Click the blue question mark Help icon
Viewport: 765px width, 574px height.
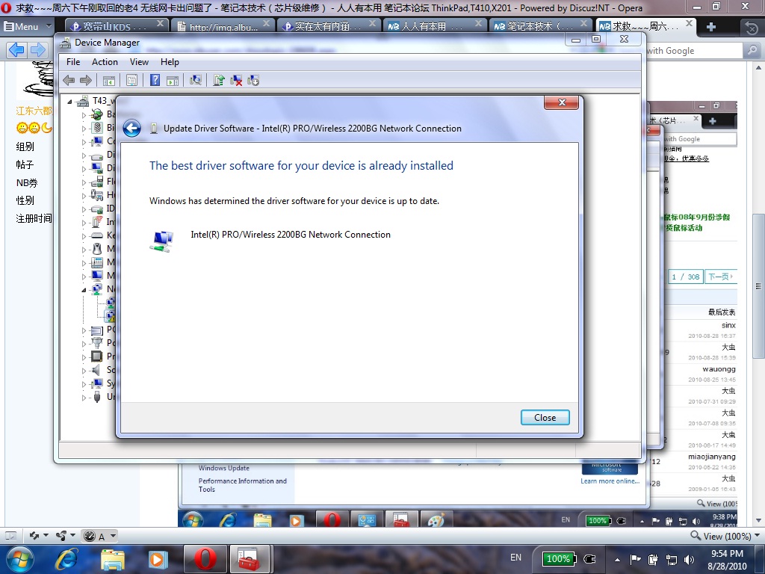pos(155,80)
